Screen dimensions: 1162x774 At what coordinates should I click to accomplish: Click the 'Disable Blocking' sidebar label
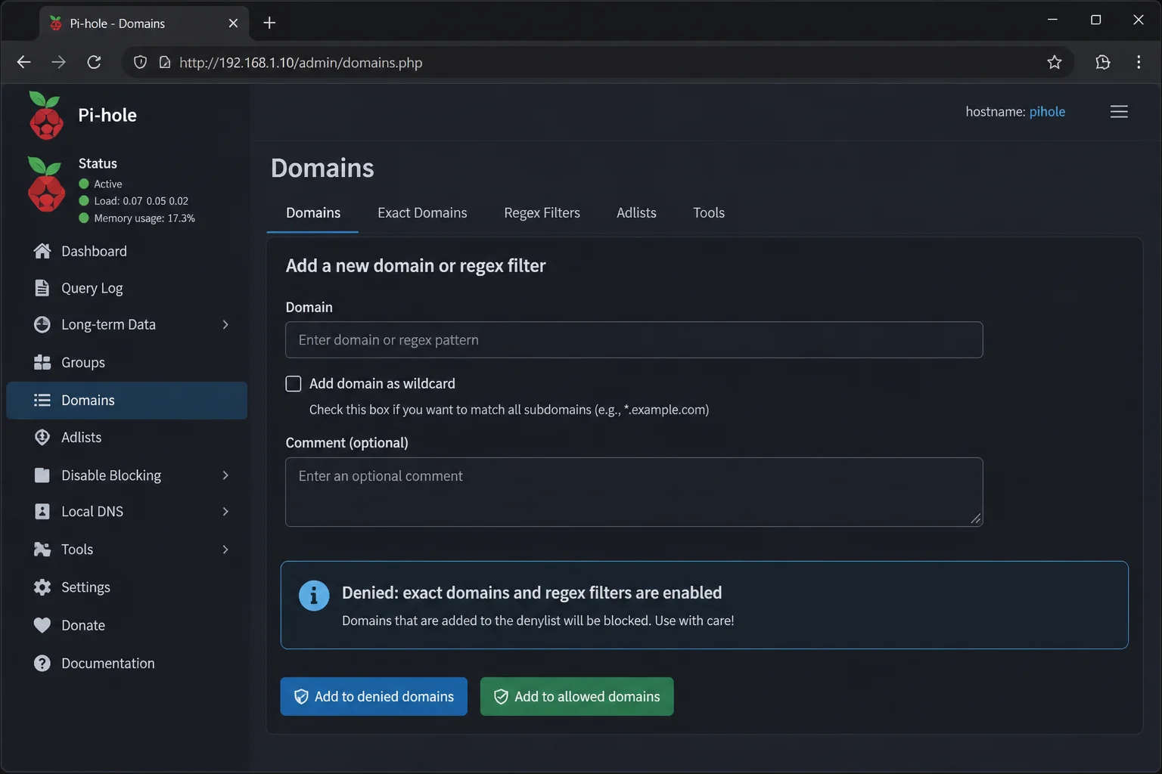pyautogui.click(x=111, y=475)
